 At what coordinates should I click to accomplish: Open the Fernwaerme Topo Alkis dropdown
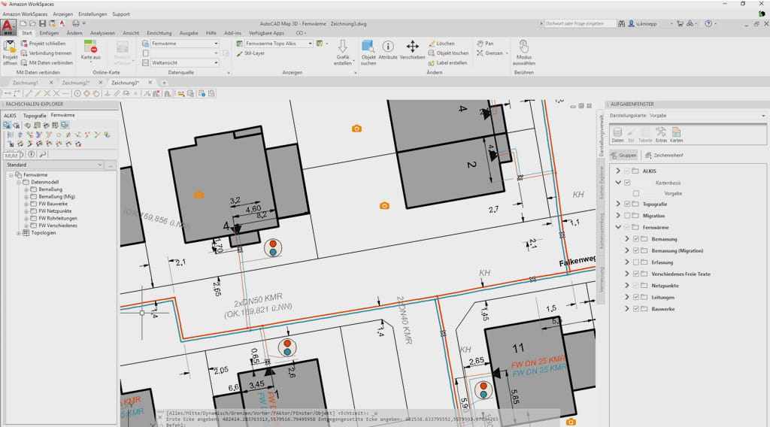click(x=310, y=44)
